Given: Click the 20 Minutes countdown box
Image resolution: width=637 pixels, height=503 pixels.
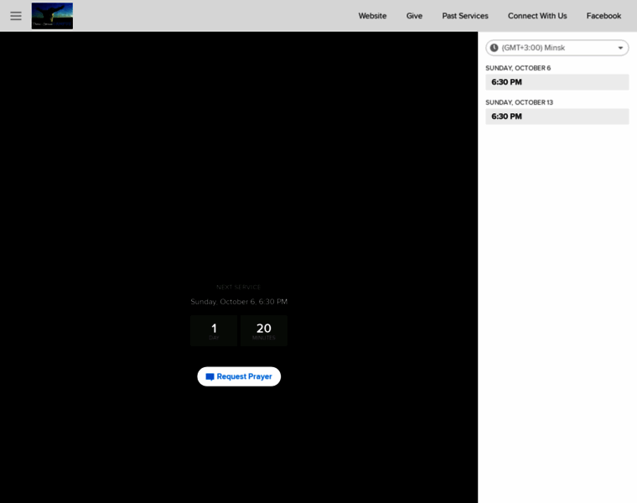Looking at the screenshot, I should (x=264, y=331).
